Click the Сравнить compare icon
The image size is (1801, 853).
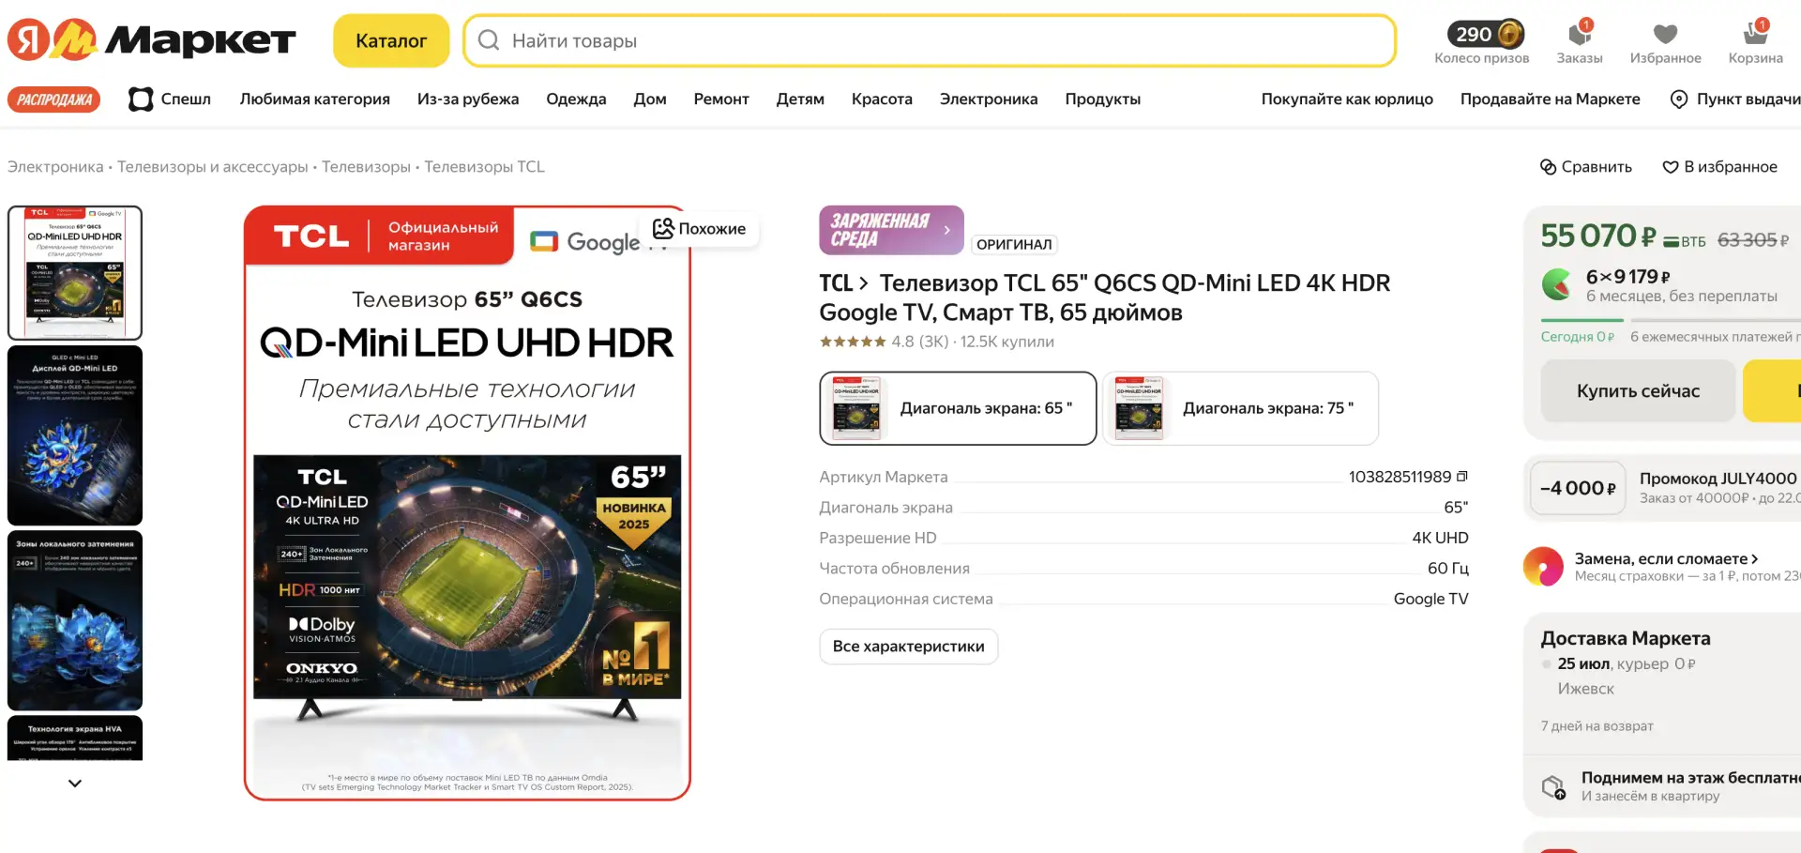tap(1549, 166)
